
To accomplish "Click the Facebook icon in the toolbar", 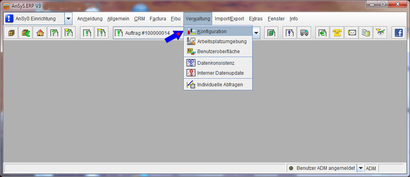I will [399, 33].
